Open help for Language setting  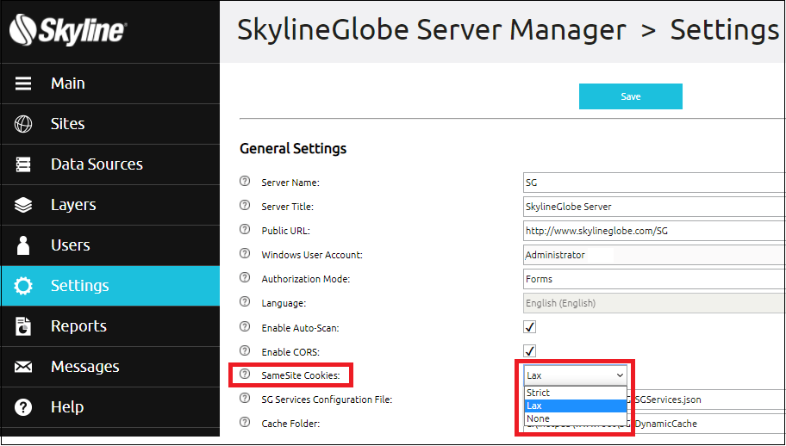[x=245, y=302]
